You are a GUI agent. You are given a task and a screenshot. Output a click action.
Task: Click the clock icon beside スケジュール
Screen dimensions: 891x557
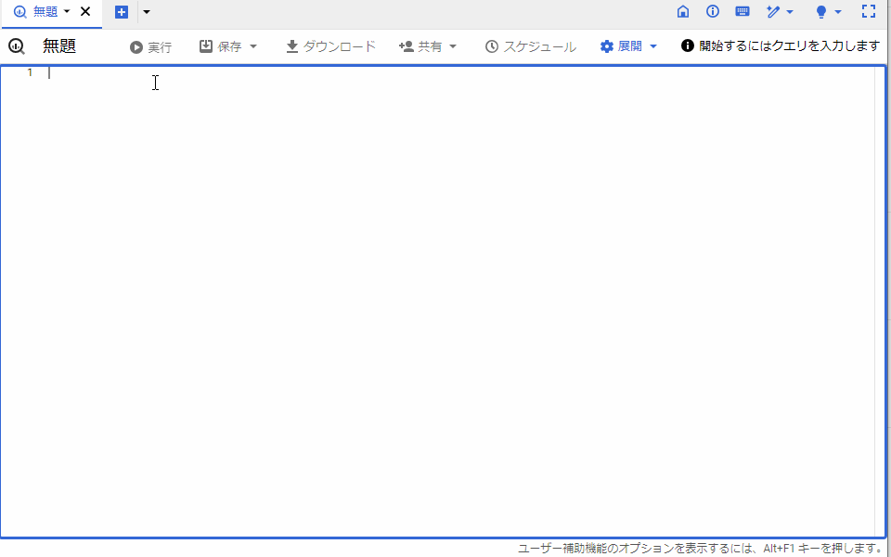pyautogui.click(x=489, y=45)
